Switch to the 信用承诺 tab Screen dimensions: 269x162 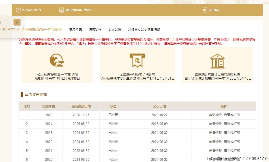(x=95, y=29)
